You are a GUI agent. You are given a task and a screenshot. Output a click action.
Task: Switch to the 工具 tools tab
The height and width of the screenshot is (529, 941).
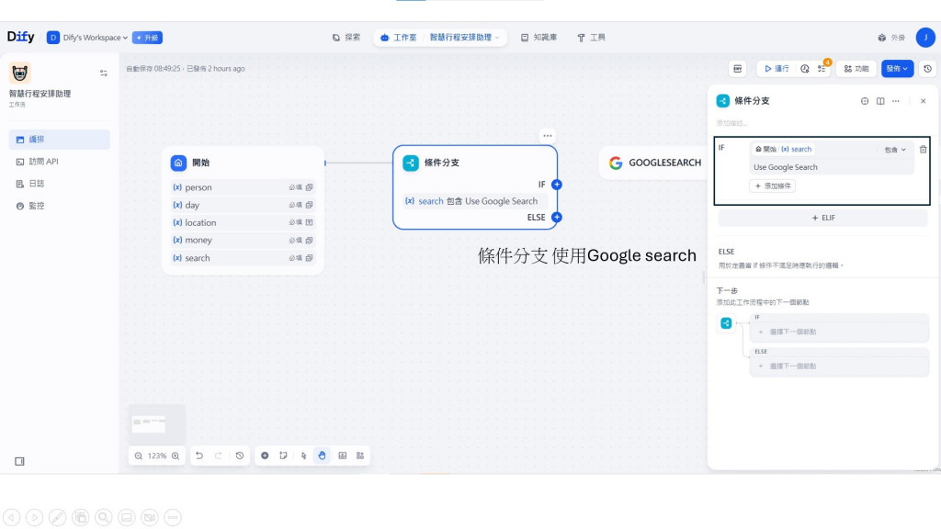tap(591, 37)
